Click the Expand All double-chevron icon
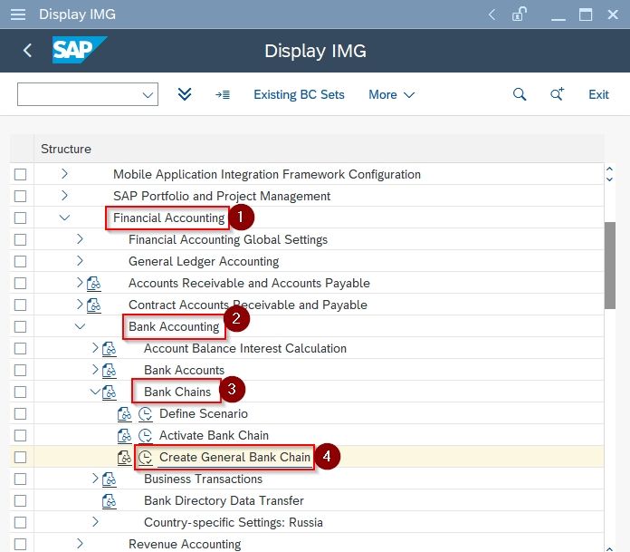 click(185, 94)
